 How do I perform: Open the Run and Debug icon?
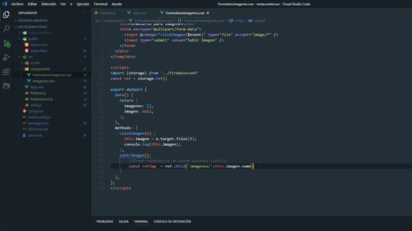tap(6, 57)
